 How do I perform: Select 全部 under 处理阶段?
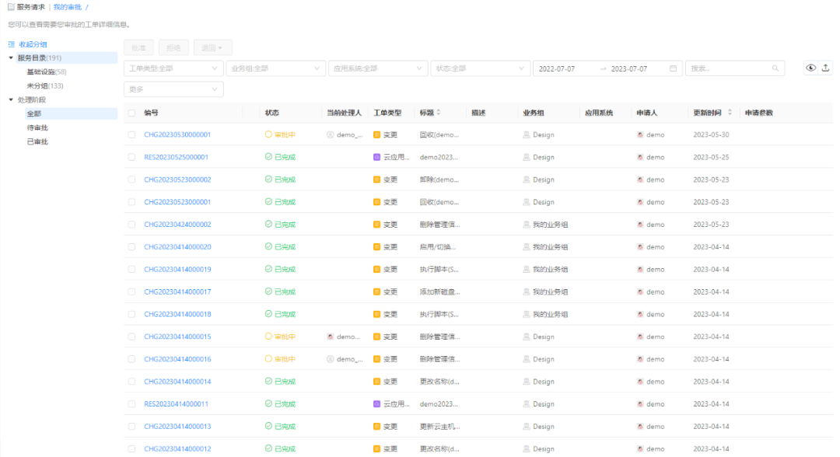point(33,113)
